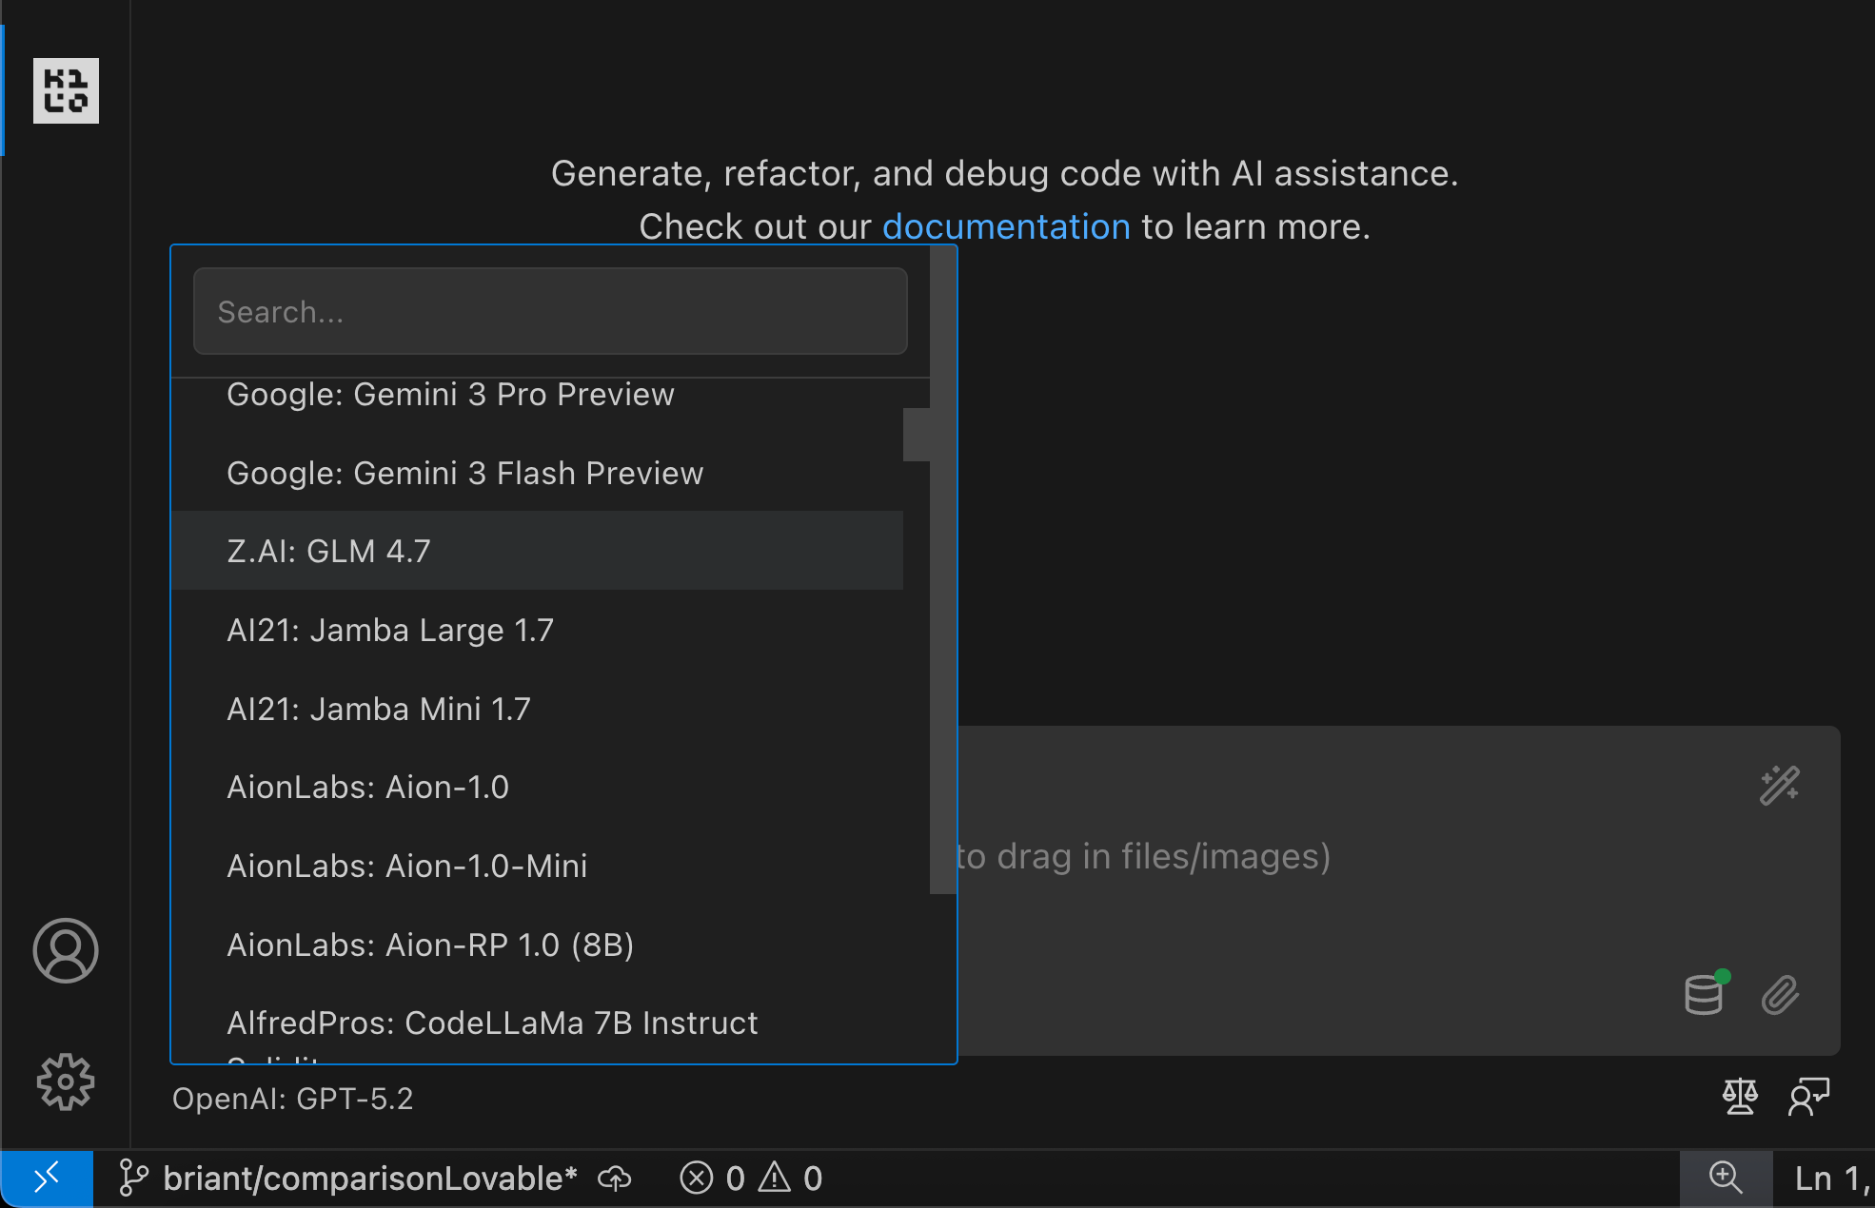Screen dimensions: 1875x1208
Task: Click the balance scales icon
Action: coord(1739,1097)
